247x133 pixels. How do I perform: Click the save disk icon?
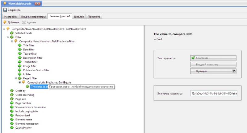pyautogui.click(x=5, y=10)
